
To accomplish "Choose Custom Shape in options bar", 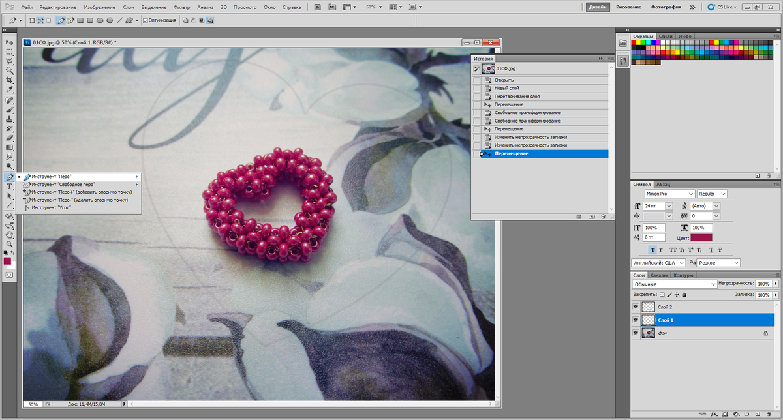I will [x=129, y=20].
